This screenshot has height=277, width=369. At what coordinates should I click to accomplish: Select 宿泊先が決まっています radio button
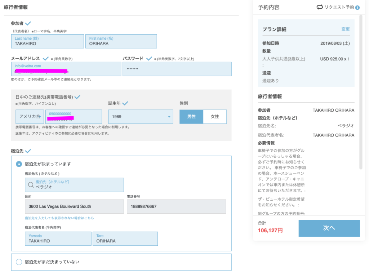pos(19,164)
